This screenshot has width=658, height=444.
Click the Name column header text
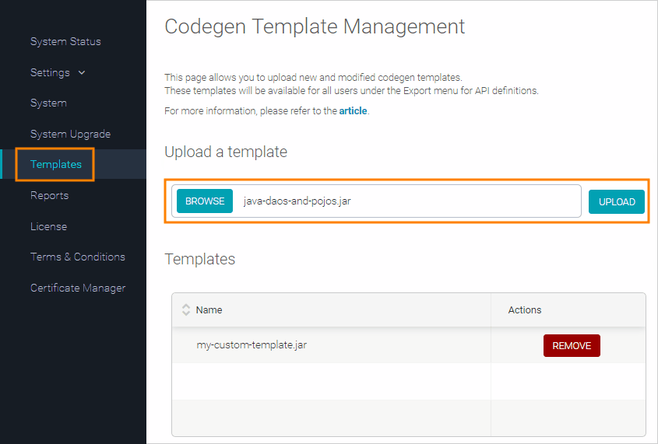(x=209, y=309)
